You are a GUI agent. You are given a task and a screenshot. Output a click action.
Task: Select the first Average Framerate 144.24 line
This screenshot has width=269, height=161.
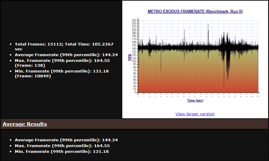pos(66,55)
